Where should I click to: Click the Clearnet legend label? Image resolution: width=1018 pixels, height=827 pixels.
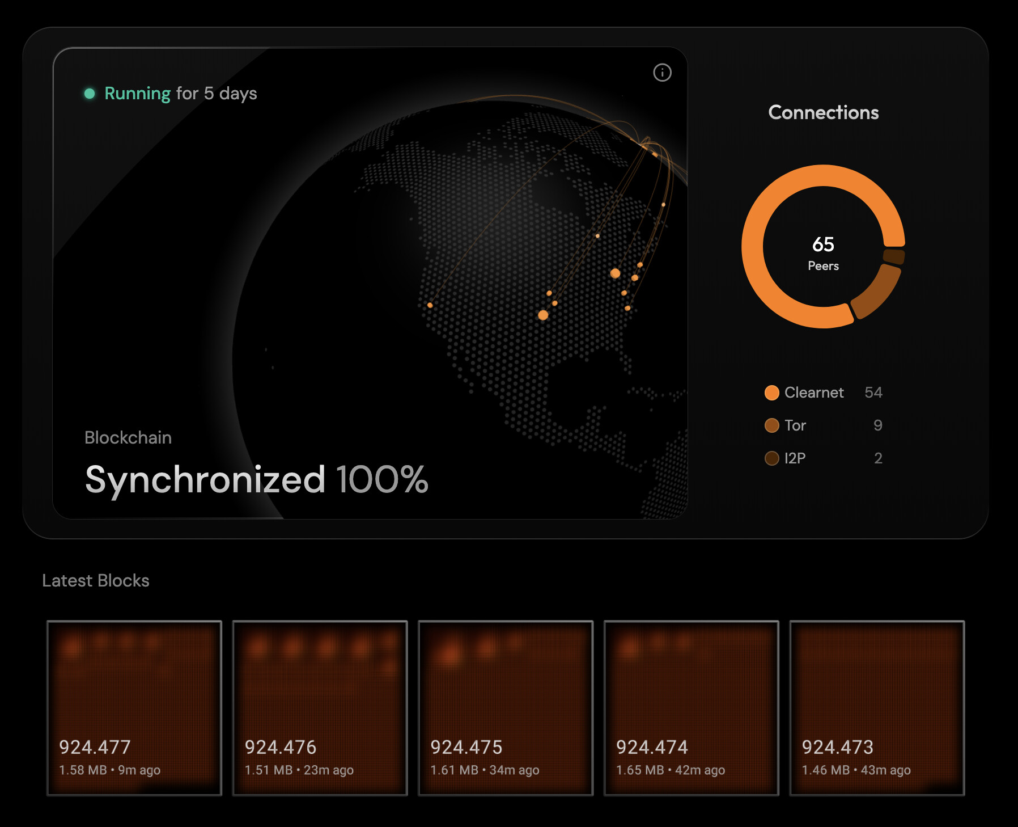tap(814, 393)
